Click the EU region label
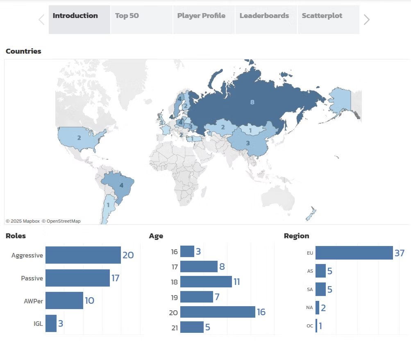This screenshot has height=341, width=411. click(310, 253)
